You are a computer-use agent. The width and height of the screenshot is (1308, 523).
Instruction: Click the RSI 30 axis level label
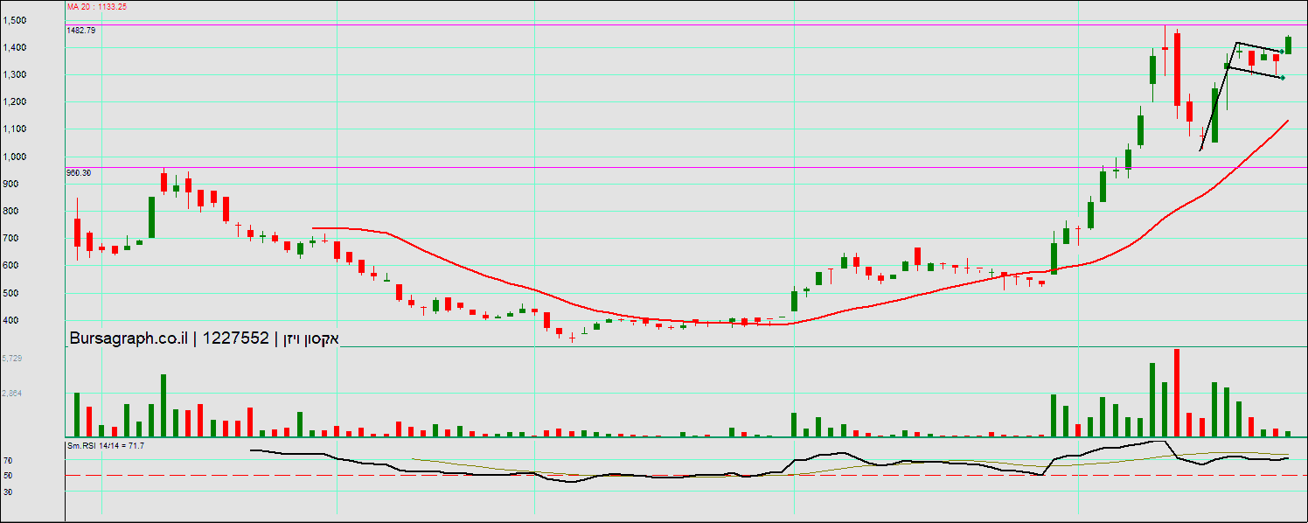point(7,492)
